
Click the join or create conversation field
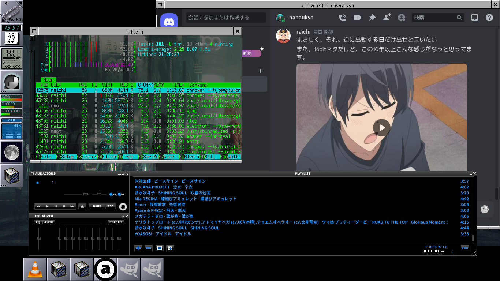tap(226, 18)
